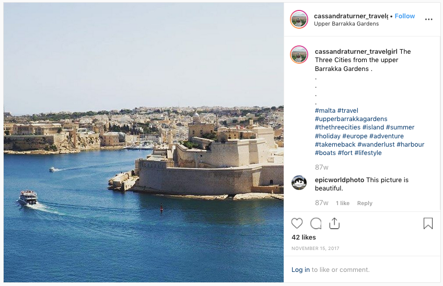443x286 pixels.
Task: Open the comment speech bubble icon
Action: click(316, 223)
